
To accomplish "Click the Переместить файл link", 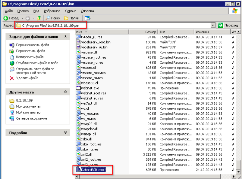I will tap(30, 51).
